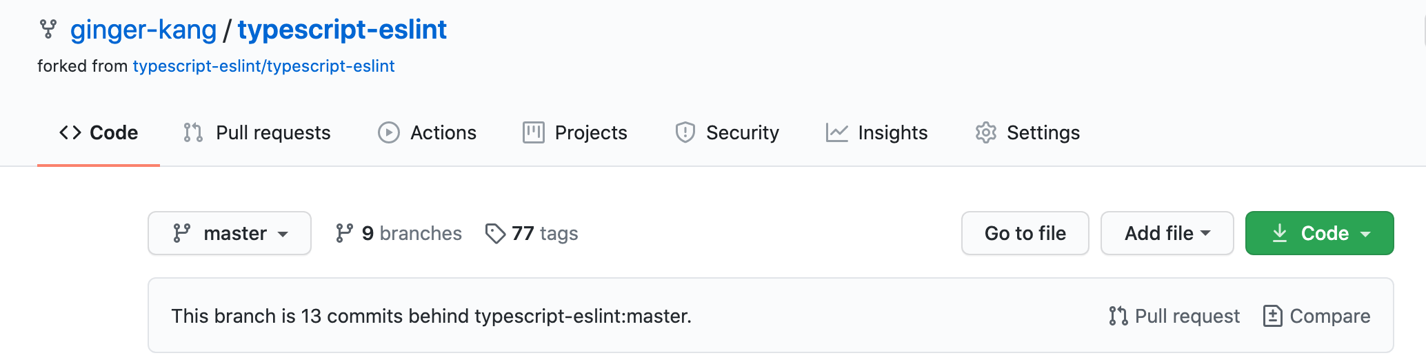Click the branch icon beside 9 branches
This screenshot has width=1426, height=360.
(x=344, y=233)
